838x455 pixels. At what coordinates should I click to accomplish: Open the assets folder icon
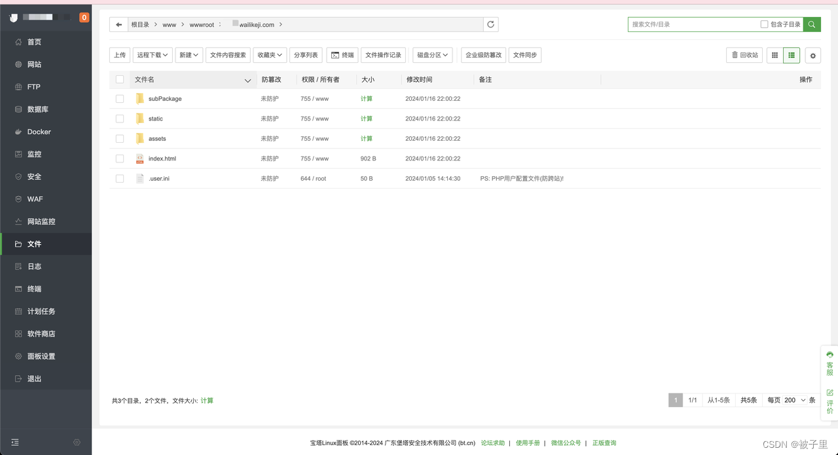[139, 138]
